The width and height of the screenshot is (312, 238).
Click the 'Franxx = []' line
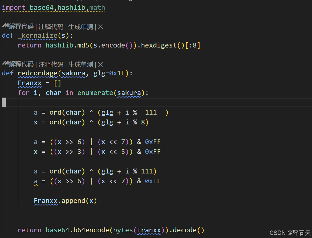point(40,83)
